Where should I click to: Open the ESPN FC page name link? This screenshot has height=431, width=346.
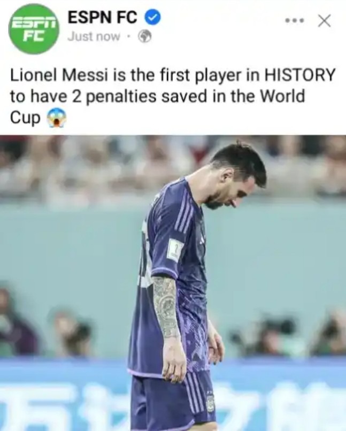point(103,18)
